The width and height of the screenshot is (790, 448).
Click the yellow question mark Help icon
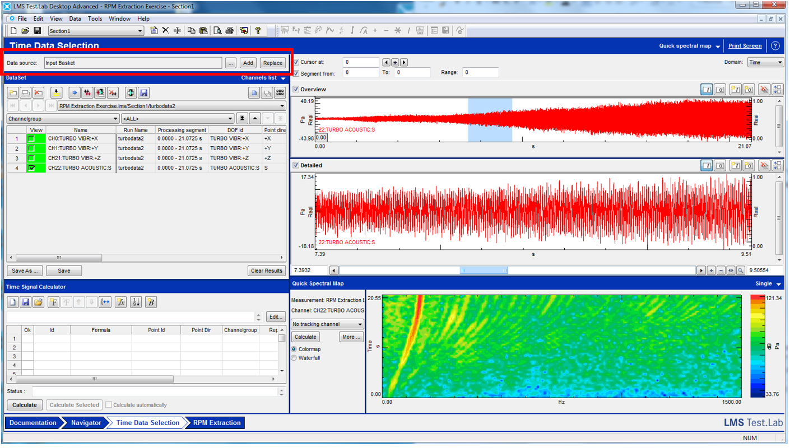click(x=258, y=31)
